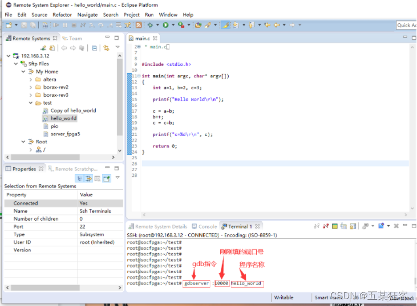The width and height of the screenshot is (417, 306).
Task: Collapse the Sftp Files node
Action: click(16, 64)
